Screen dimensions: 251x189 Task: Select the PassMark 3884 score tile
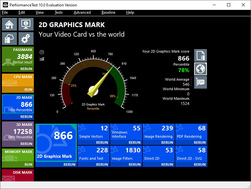coord(18,56)
